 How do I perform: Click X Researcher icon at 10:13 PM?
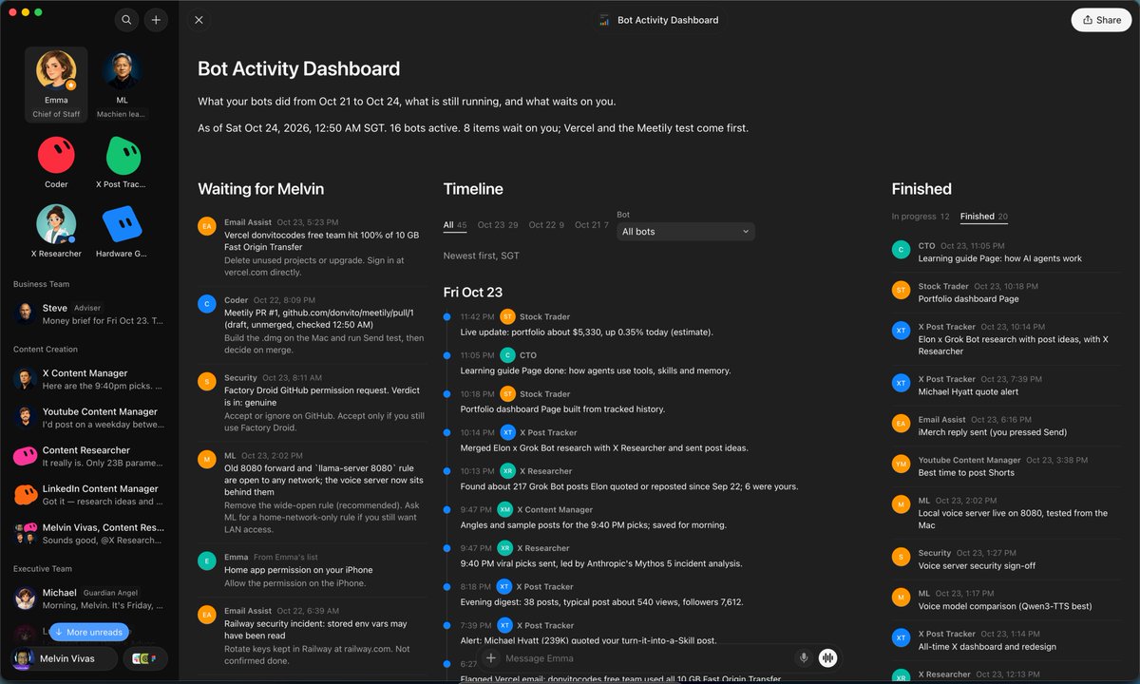tap(507, 471)
